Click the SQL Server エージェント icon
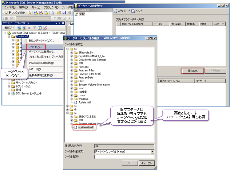 tap(13, 94)
